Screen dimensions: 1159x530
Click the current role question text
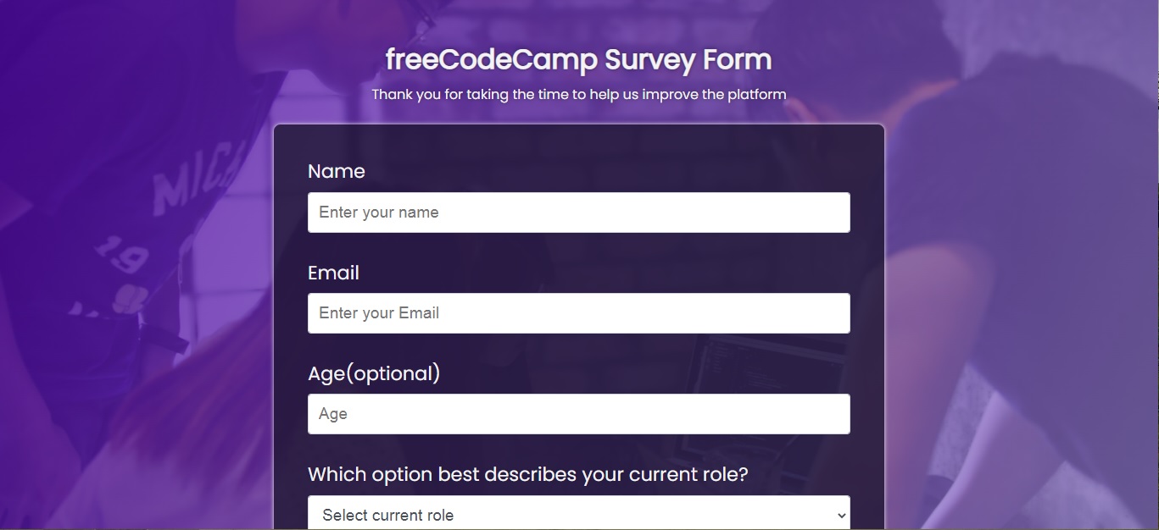pyautogui.click(x=529, y=474)
